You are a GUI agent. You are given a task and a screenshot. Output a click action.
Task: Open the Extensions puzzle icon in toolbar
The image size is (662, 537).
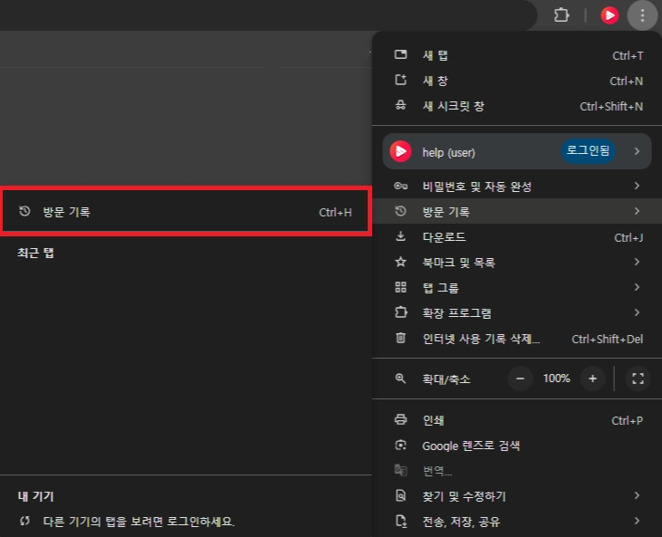tap(561, 15)
